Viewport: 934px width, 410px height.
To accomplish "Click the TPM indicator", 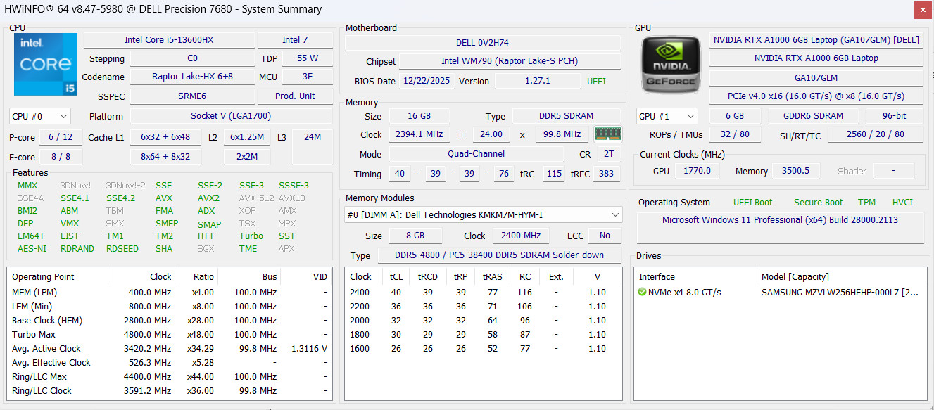I will pyautogui.click(x=866, y=203).
